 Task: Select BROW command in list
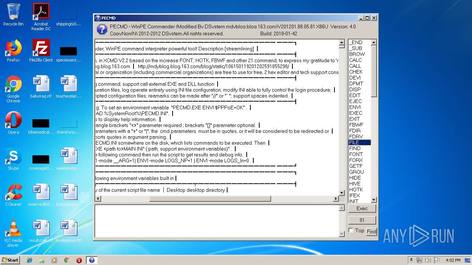click(x=360, y=54)
